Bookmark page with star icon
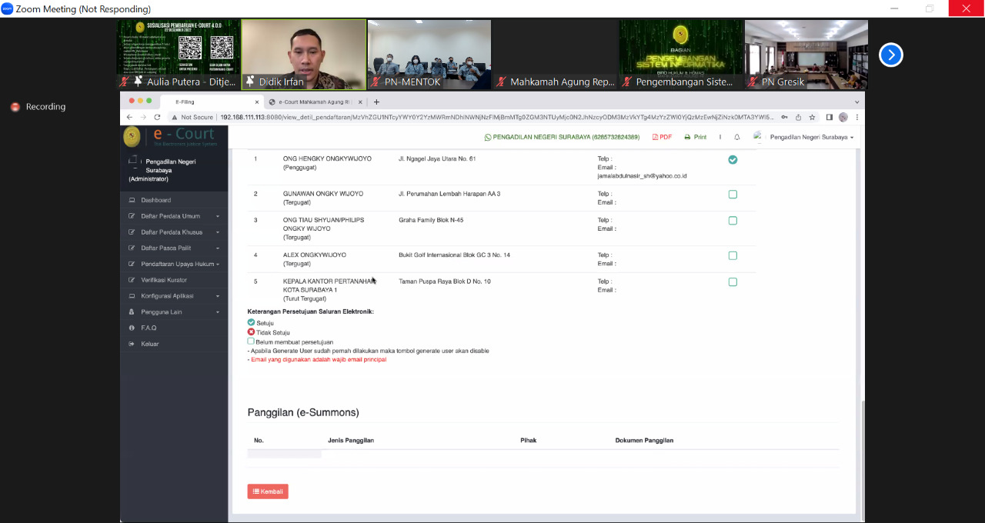The image size is (985, 523). (812, 117)
